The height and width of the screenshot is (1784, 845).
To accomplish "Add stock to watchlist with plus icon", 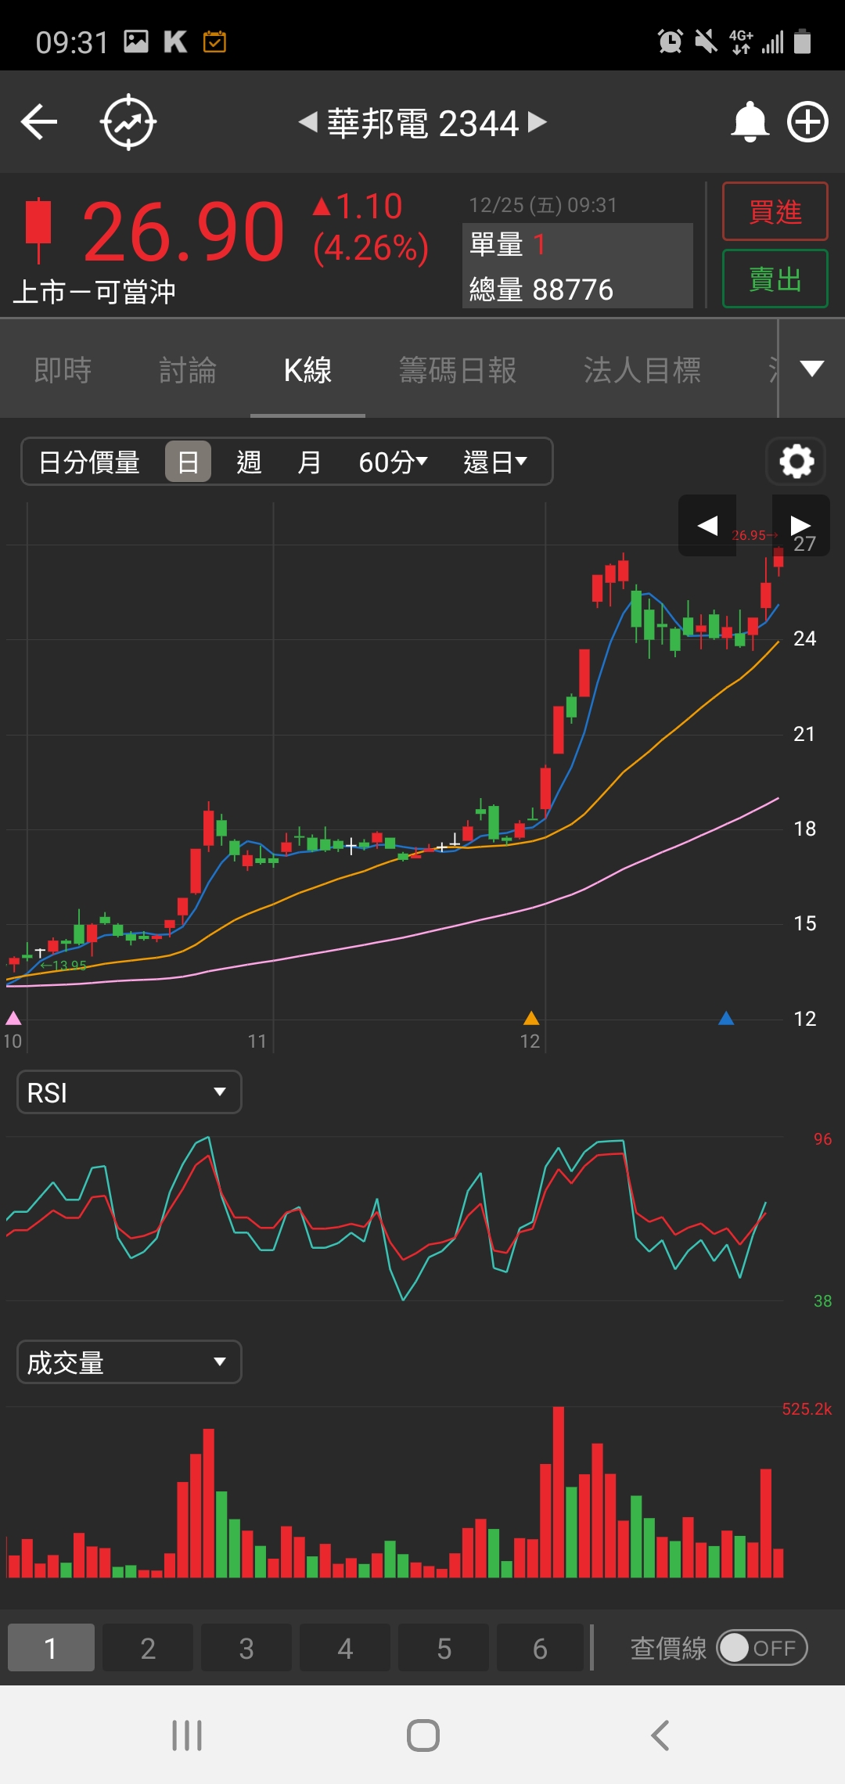I will (x=807, y=122).
